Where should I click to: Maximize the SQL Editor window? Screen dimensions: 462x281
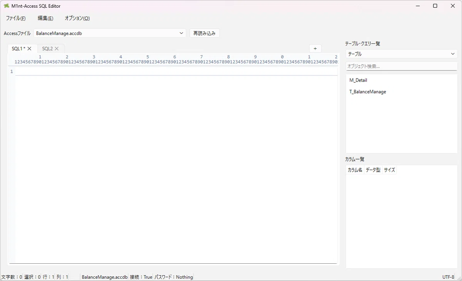pos(435,6)
